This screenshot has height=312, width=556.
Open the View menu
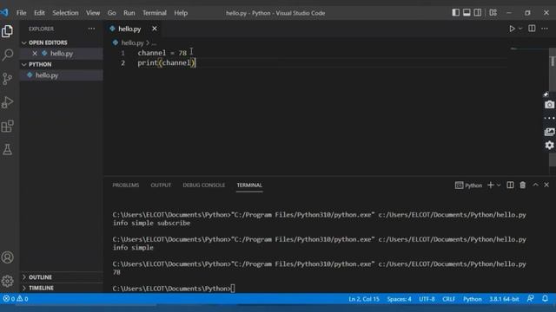[93, 13]
